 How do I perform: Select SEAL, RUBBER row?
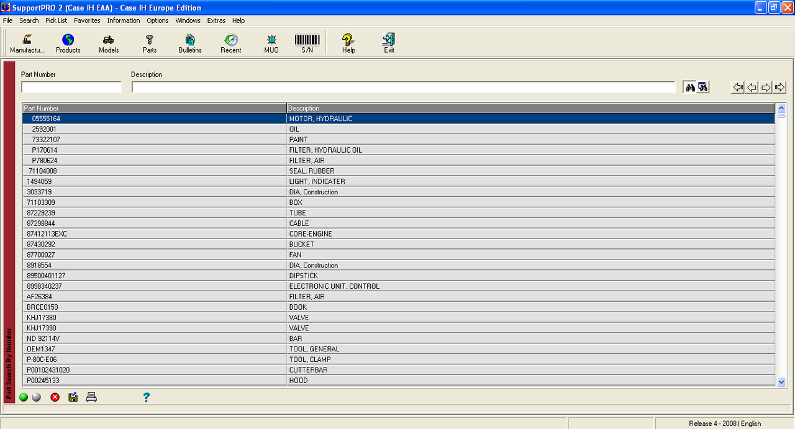[399, 171]
